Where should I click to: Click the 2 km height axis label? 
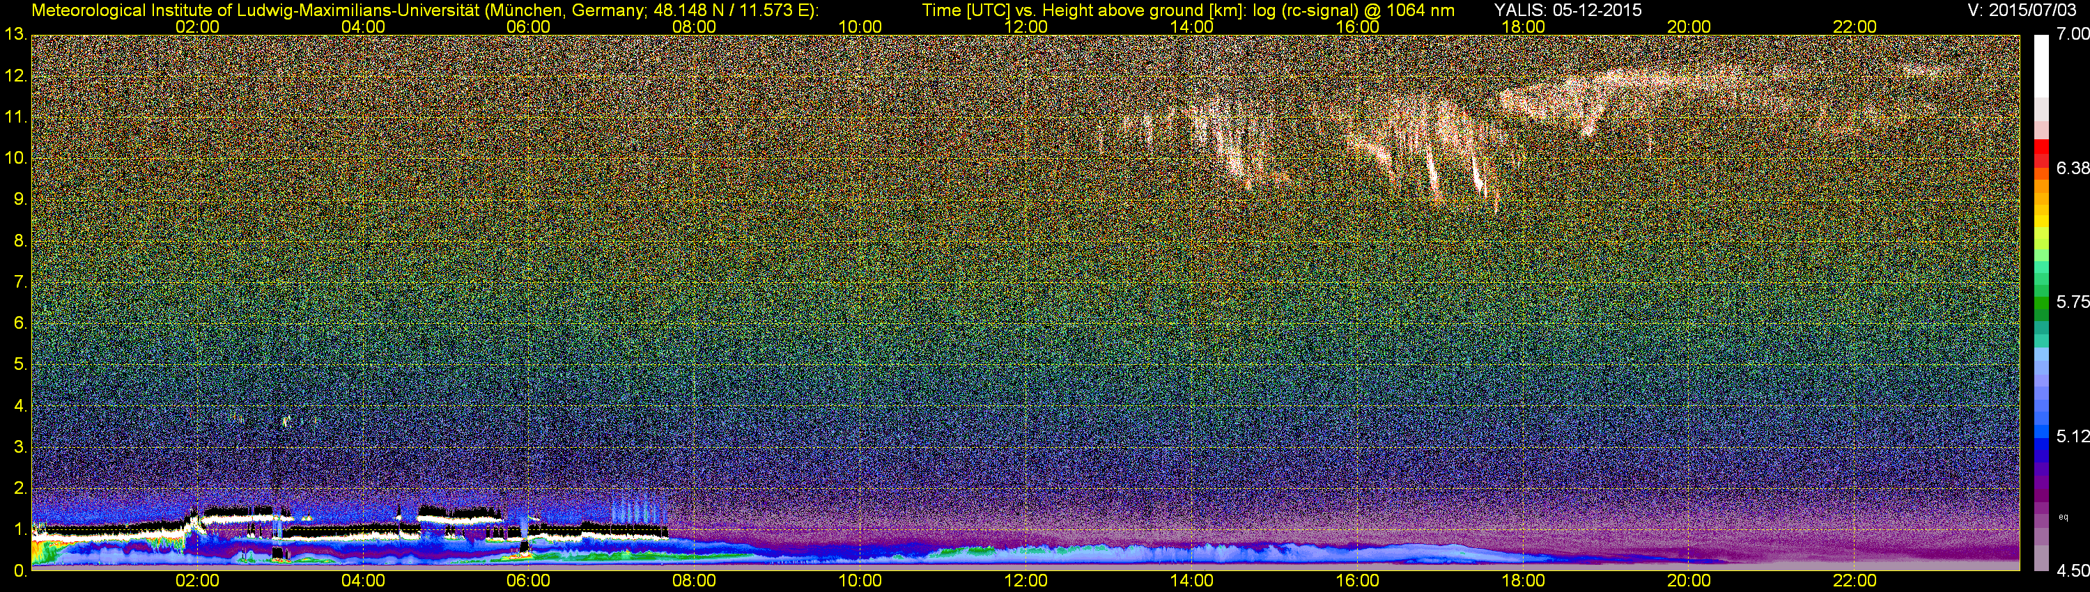click(20, 488)
